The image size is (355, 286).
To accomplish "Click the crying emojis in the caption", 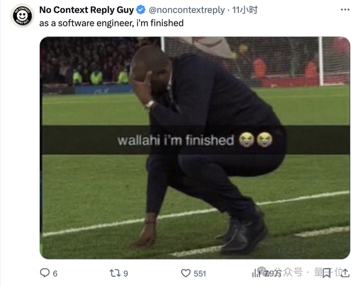I will point(256,140).
